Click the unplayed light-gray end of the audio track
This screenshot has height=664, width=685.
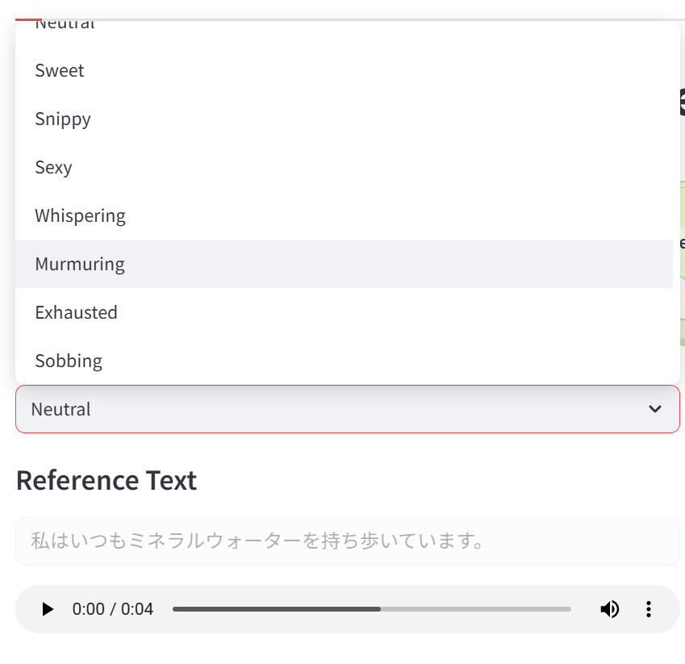pos(500,609)
